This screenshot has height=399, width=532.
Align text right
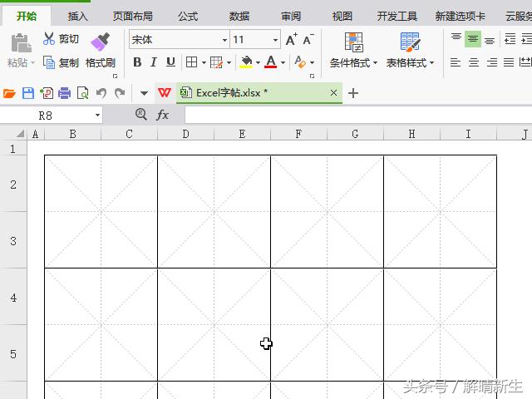point(491,62)
